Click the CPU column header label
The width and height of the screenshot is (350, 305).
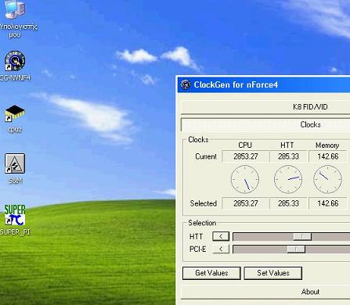tap(245, 145)
